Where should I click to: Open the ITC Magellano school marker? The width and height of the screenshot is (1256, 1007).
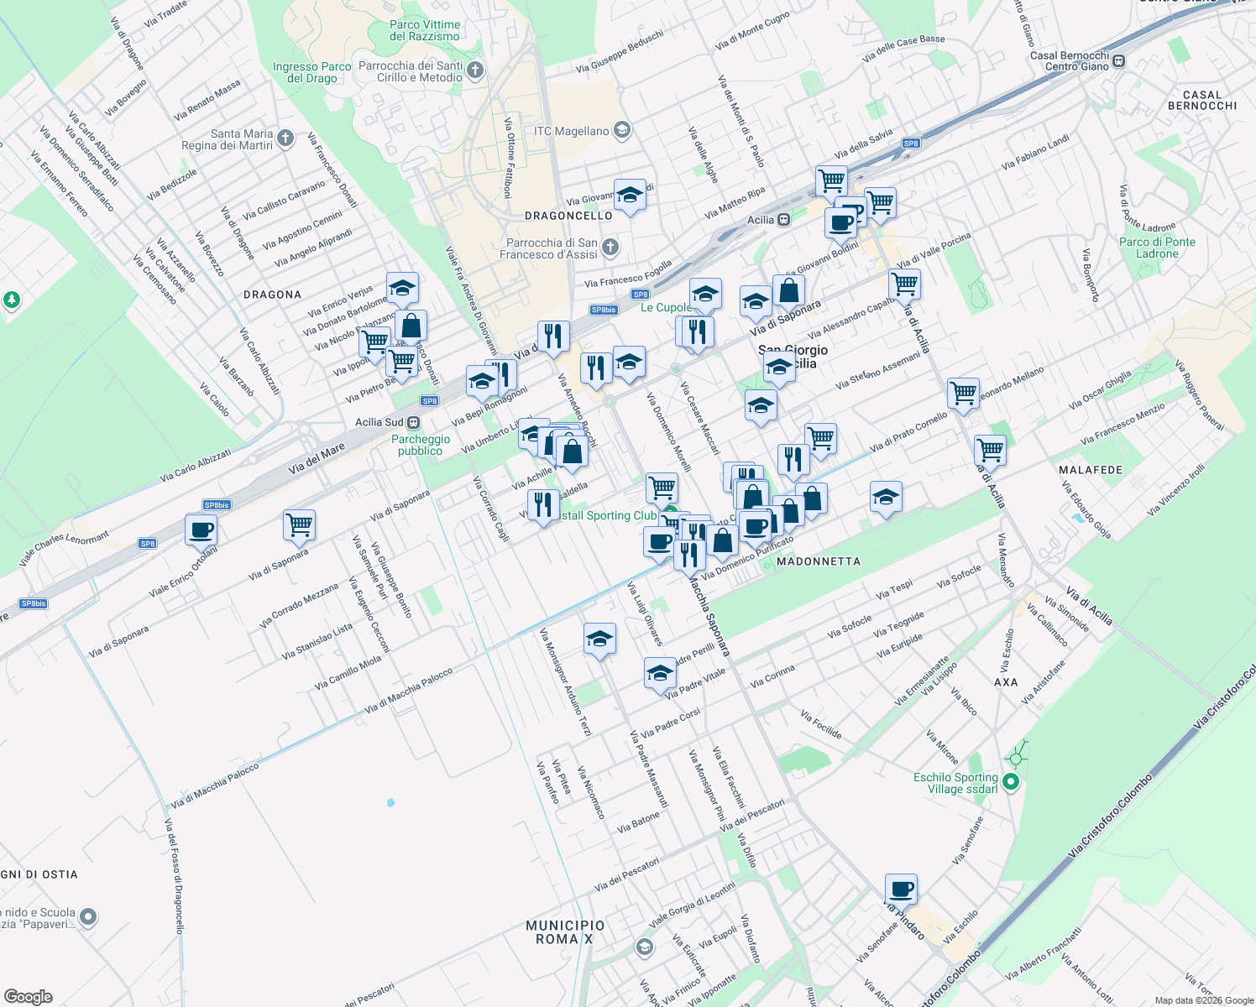coord(620,131)
